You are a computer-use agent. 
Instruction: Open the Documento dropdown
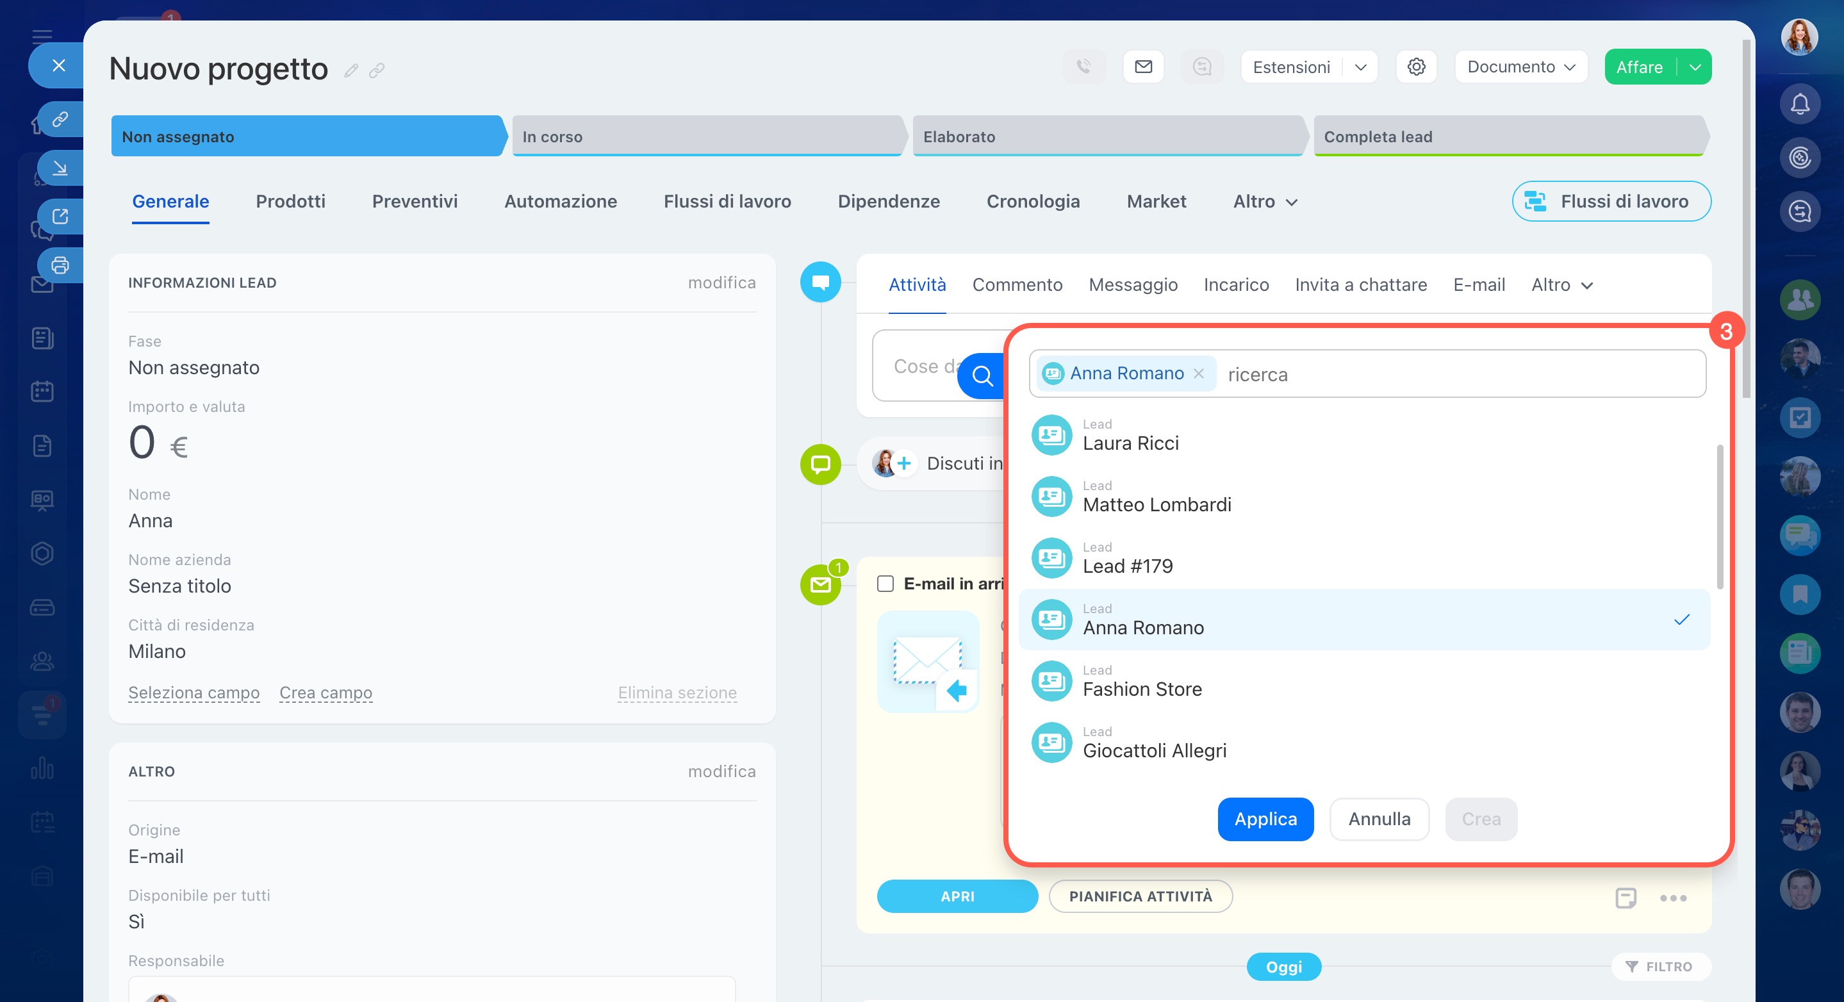point(1520,67)
